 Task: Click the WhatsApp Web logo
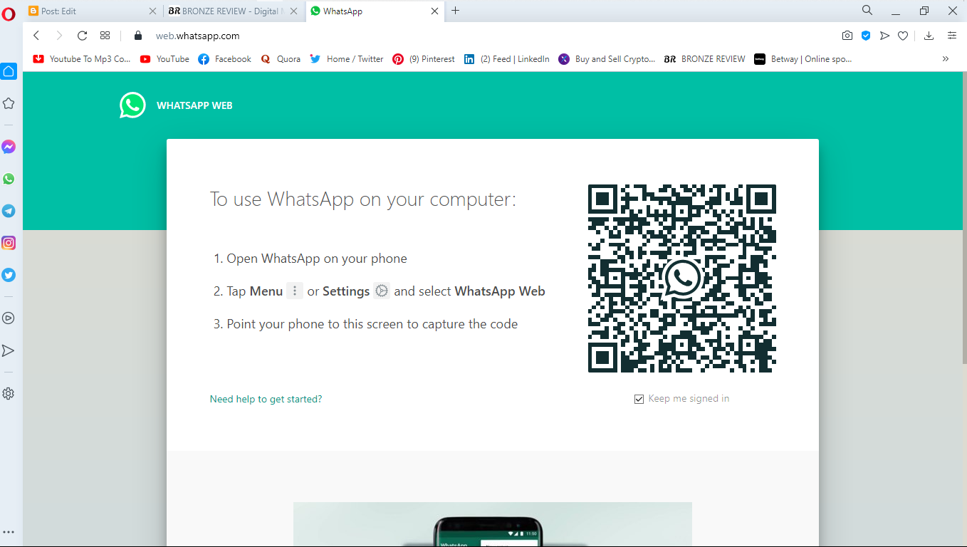(132, 105)
